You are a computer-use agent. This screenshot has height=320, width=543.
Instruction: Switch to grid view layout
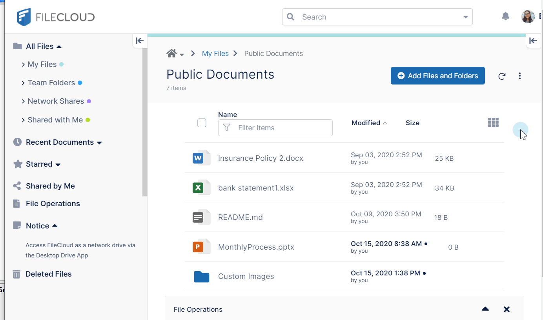pos(493,123)
